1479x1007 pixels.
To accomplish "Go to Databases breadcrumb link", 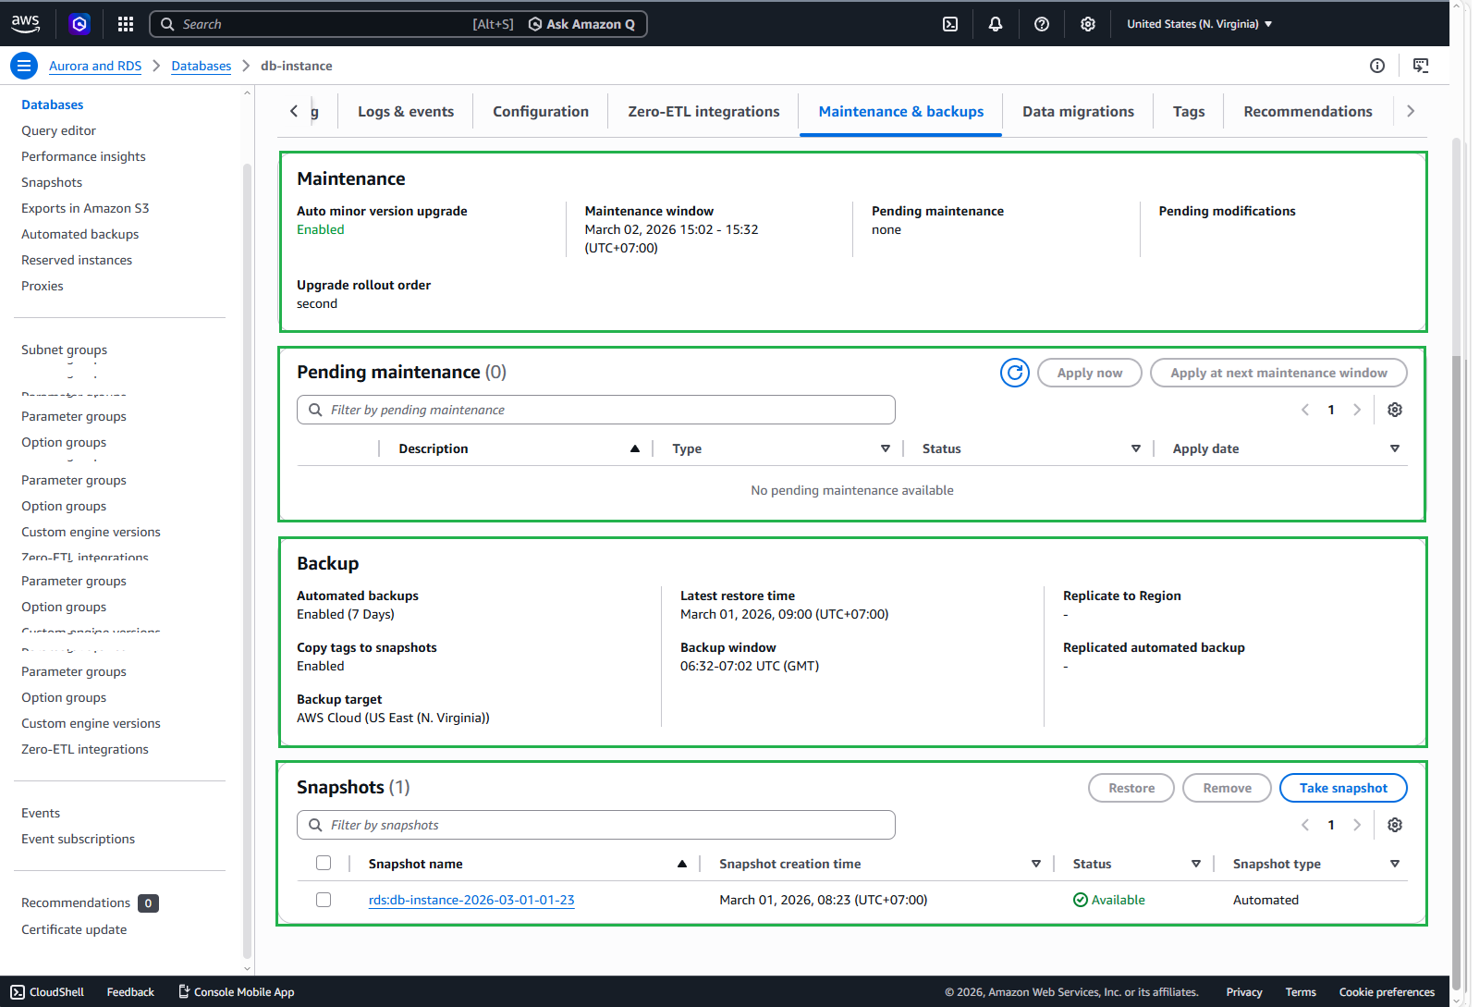I will click(x=202, y=66).
